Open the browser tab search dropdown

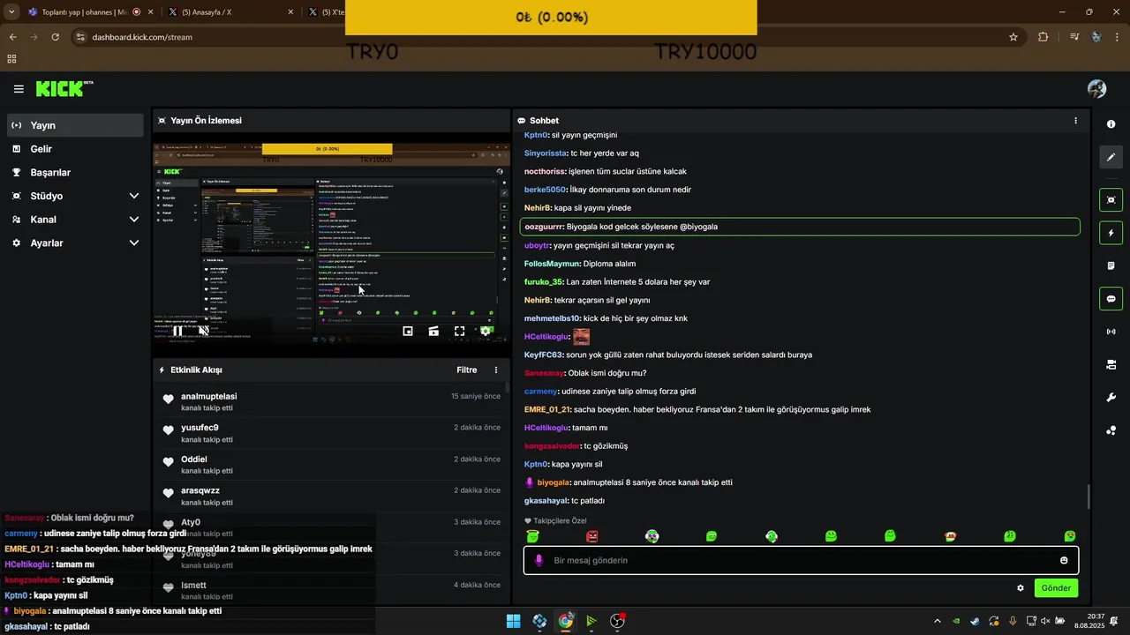pyautogui.click(x=11, y=12)
